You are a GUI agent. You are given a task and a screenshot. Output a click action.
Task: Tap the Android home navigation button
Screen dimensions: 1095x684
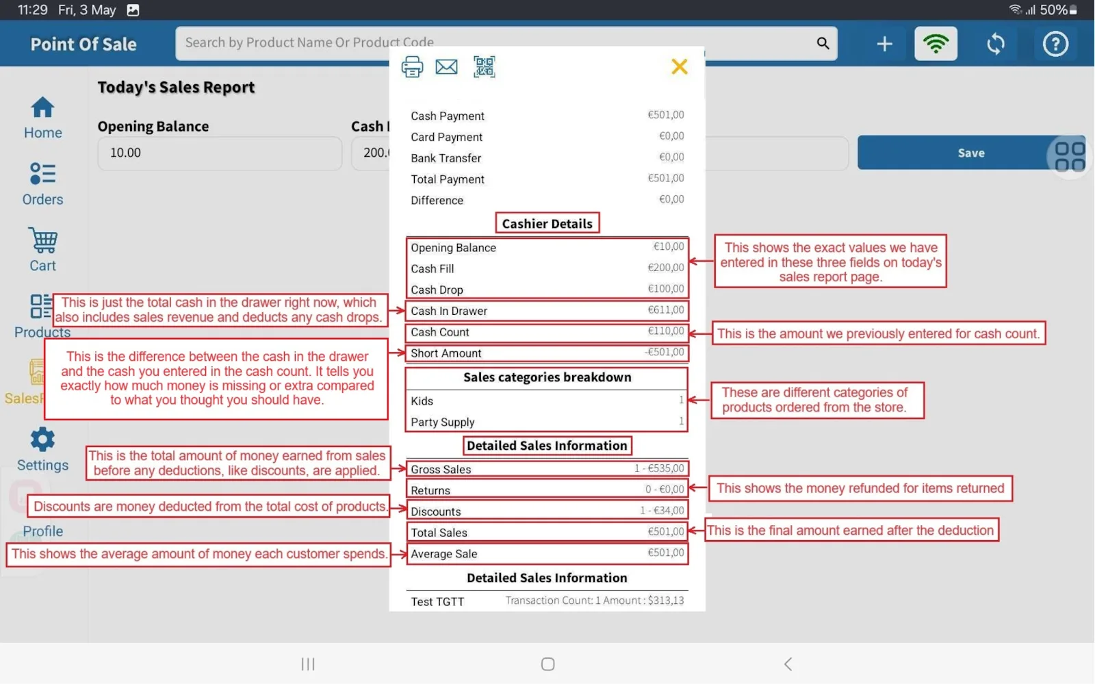coord(547,663)
